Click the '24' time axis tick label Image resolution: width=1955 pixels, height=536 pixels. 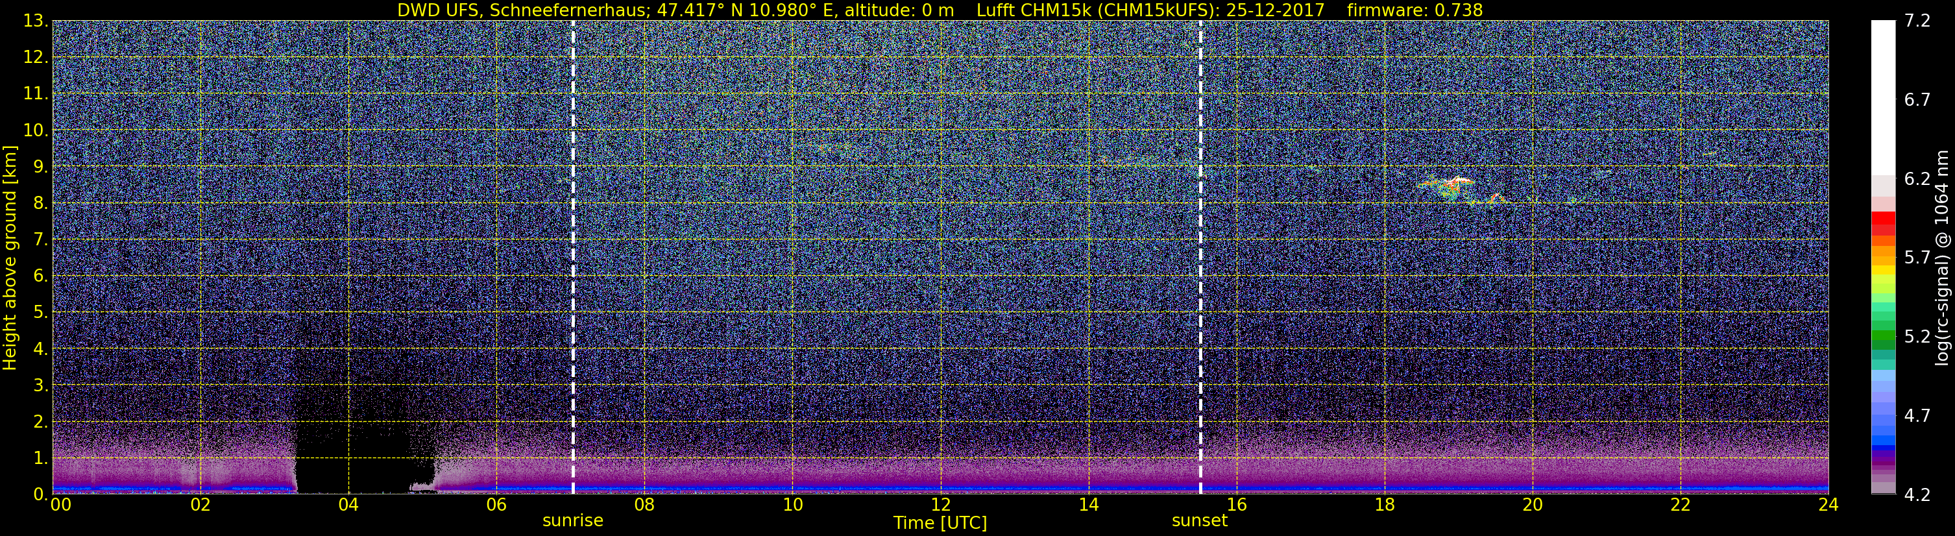pos(1828,506)
